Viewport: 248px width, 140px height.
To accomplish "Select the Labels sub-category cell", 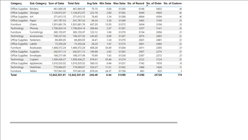I will (x=33, y=44).
